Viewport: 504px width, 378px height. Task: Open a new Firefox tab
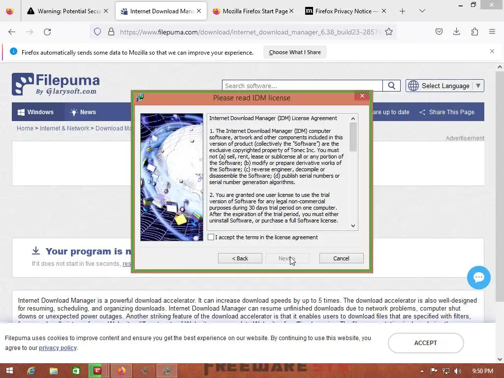click(402, 11)
